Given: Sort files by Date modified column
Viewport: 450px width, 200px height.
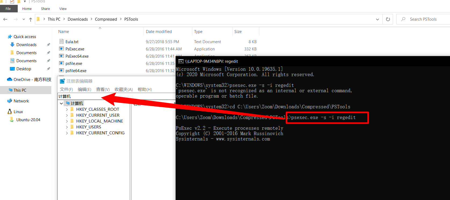Looking at the screenshot, I should 159,32.
